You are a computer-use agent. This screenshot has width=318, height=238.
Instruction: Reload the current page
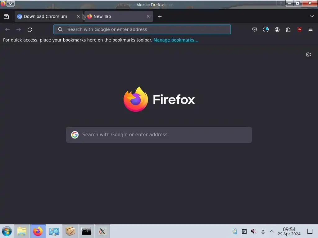pos(30,29)
